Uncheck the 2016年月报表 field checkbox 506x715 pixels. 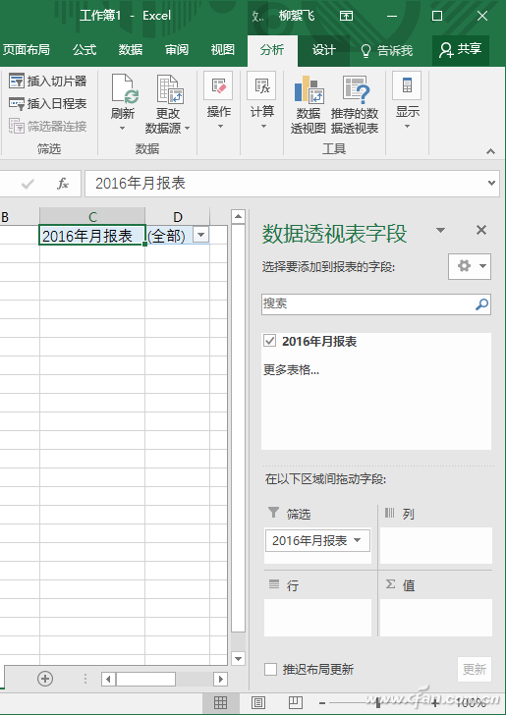coord(269,341)
